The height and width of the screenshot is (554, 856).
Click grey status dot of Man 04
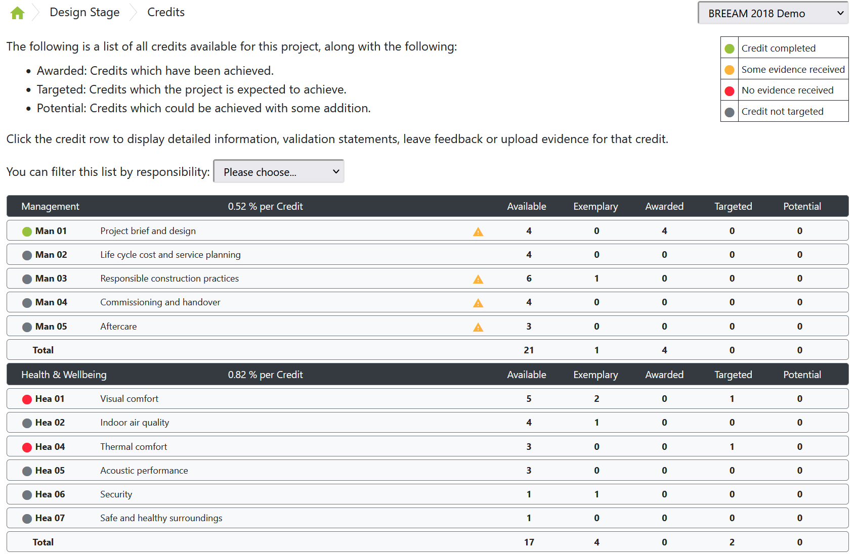27,303
